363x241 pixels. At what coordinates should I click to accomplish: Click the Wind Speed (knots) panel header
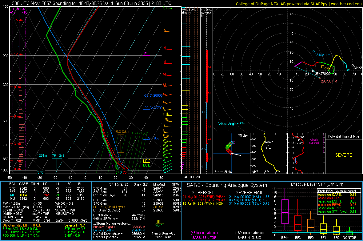pyautogui.click(x=189, y=11)
